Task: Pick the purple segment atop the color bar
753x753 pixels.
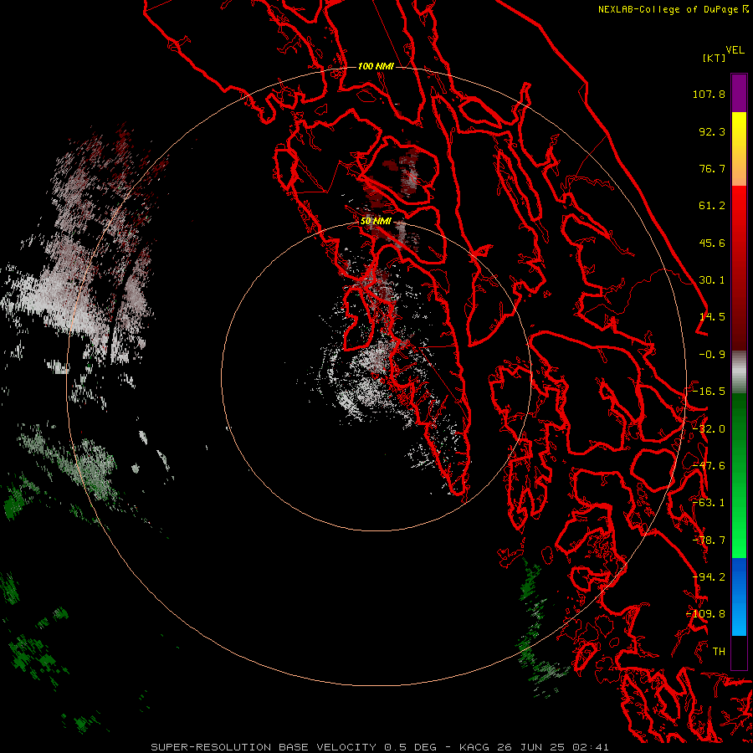Action: coord(739,93)
